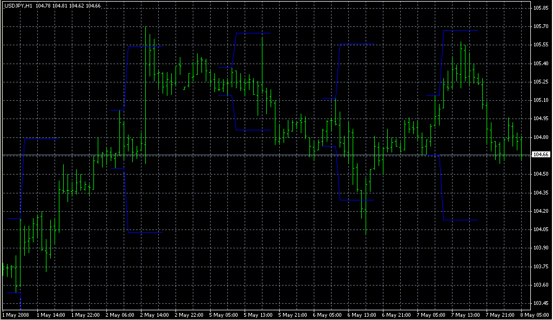This screenshot has height=320, width=553.
Task: Select the '6 May 05:00' time label
Action: click(327, 315)
